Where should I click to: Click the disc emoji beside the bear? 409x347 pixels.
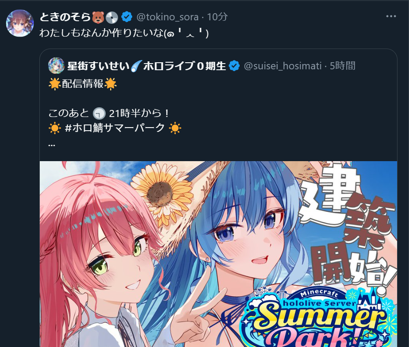pos(112,17)
